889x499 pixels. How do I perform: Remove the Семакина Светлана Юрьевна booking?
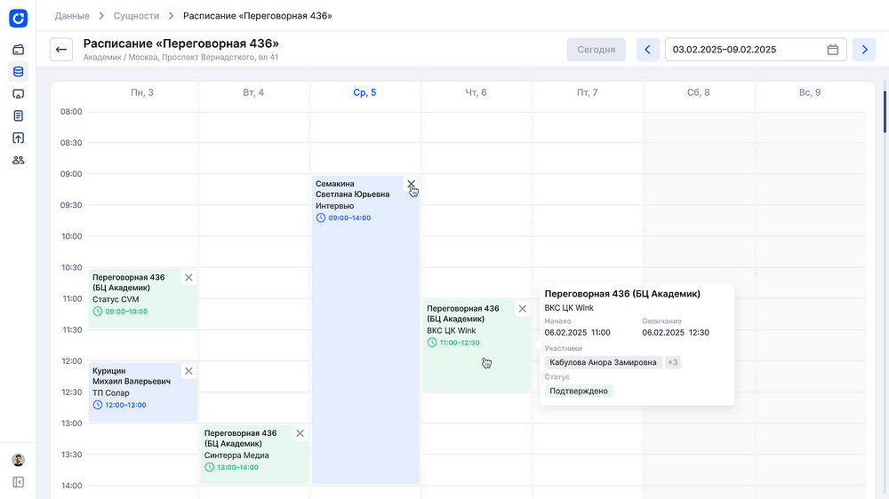click(x=411, y=184)
